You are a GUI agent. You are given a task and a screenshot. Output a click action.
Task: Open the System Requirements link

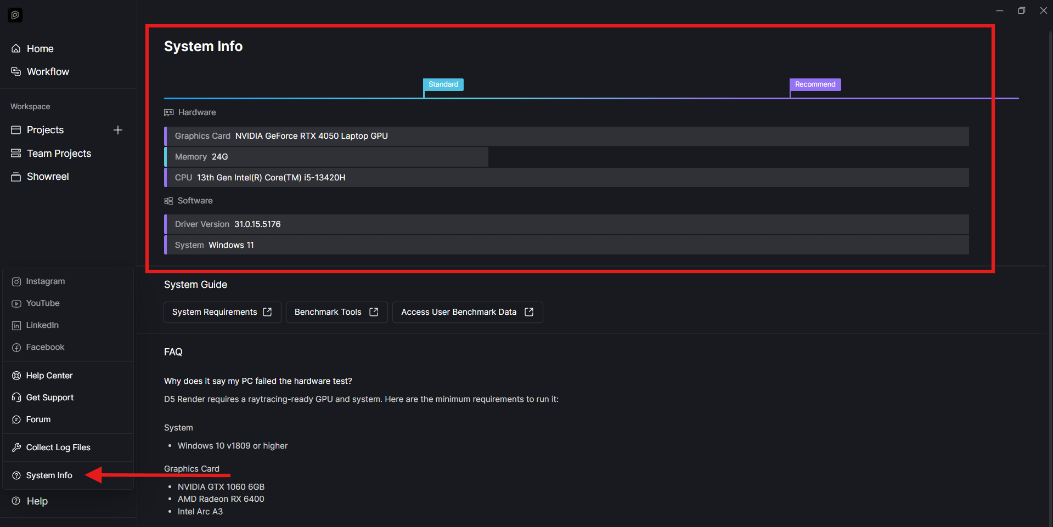pyautogui.click(x=222, y=312)
